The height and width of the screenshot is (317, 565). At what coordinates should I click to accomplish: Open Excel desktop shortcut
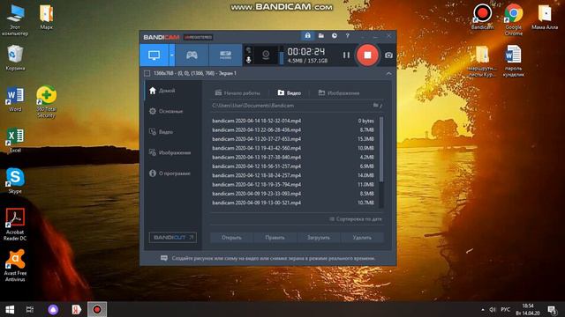pos(15,141)
